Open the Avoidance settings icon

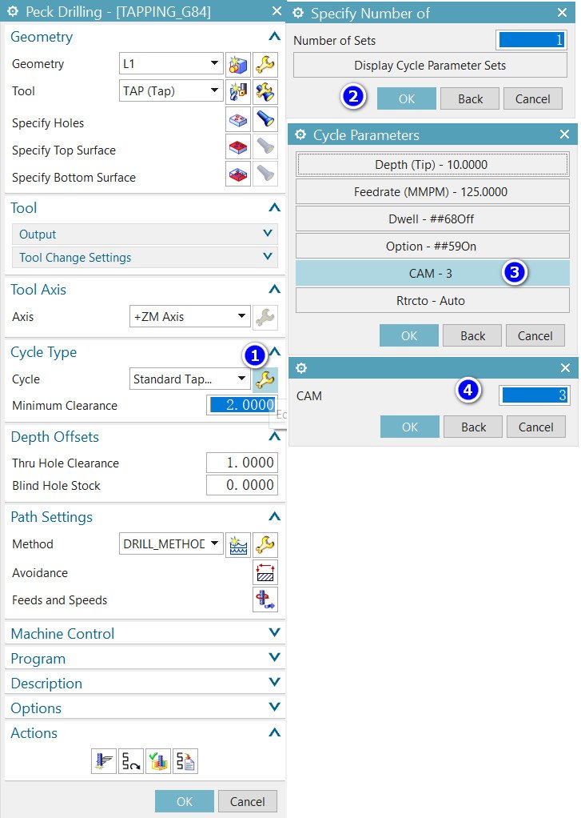[x=265, y=572]
